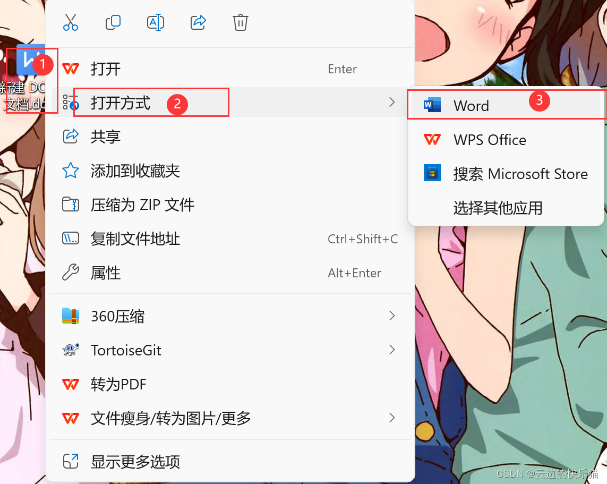607x484 pixels.
Task: Expand the TortoiseGit chevron arrow
Action: point(392,350)
